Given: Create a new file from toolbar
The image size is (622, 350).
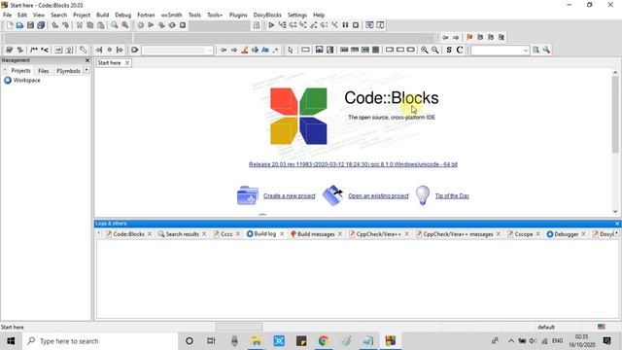Looking at the screenshot, I should 10,25.
